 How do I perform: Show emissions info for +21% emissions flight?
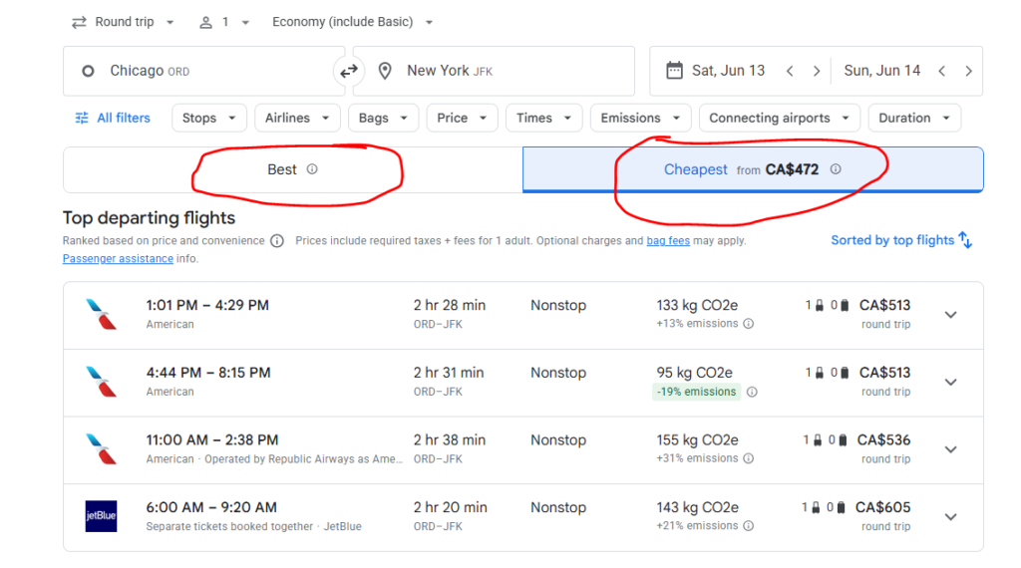point(749,526)
